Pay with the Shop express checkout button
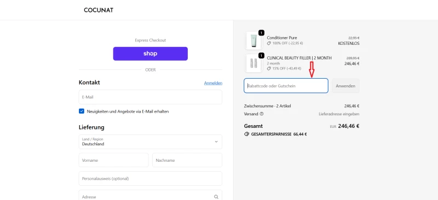The width and height of the screenshot is (438, 200). pos(150,54)
